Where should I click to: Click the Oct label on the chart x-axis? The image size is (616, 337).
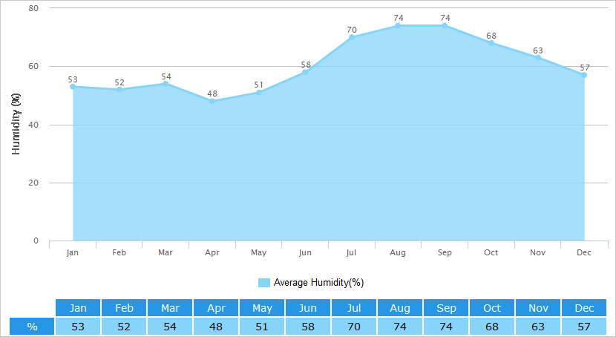[x=491, y=252]
